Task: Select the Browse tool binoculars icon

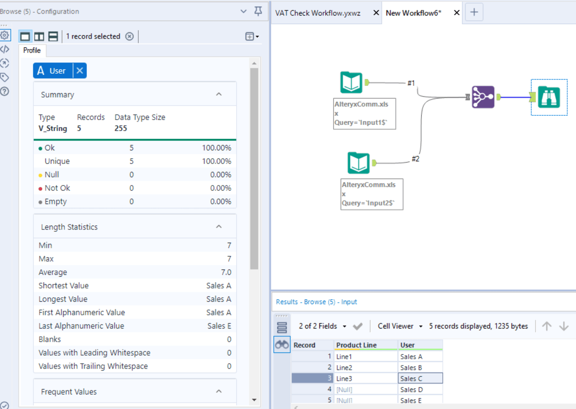Action: tap(549, 97)
